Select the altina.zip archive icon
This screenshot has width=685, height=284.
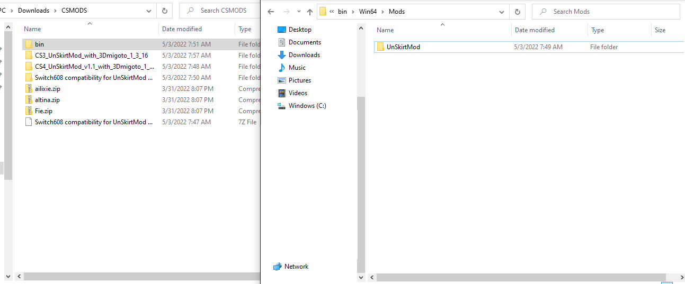29,100
